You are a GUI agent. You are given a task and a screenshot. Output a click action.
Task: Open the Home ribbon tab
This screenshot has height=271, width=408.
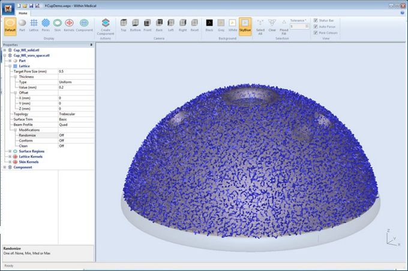coord(22,12)
